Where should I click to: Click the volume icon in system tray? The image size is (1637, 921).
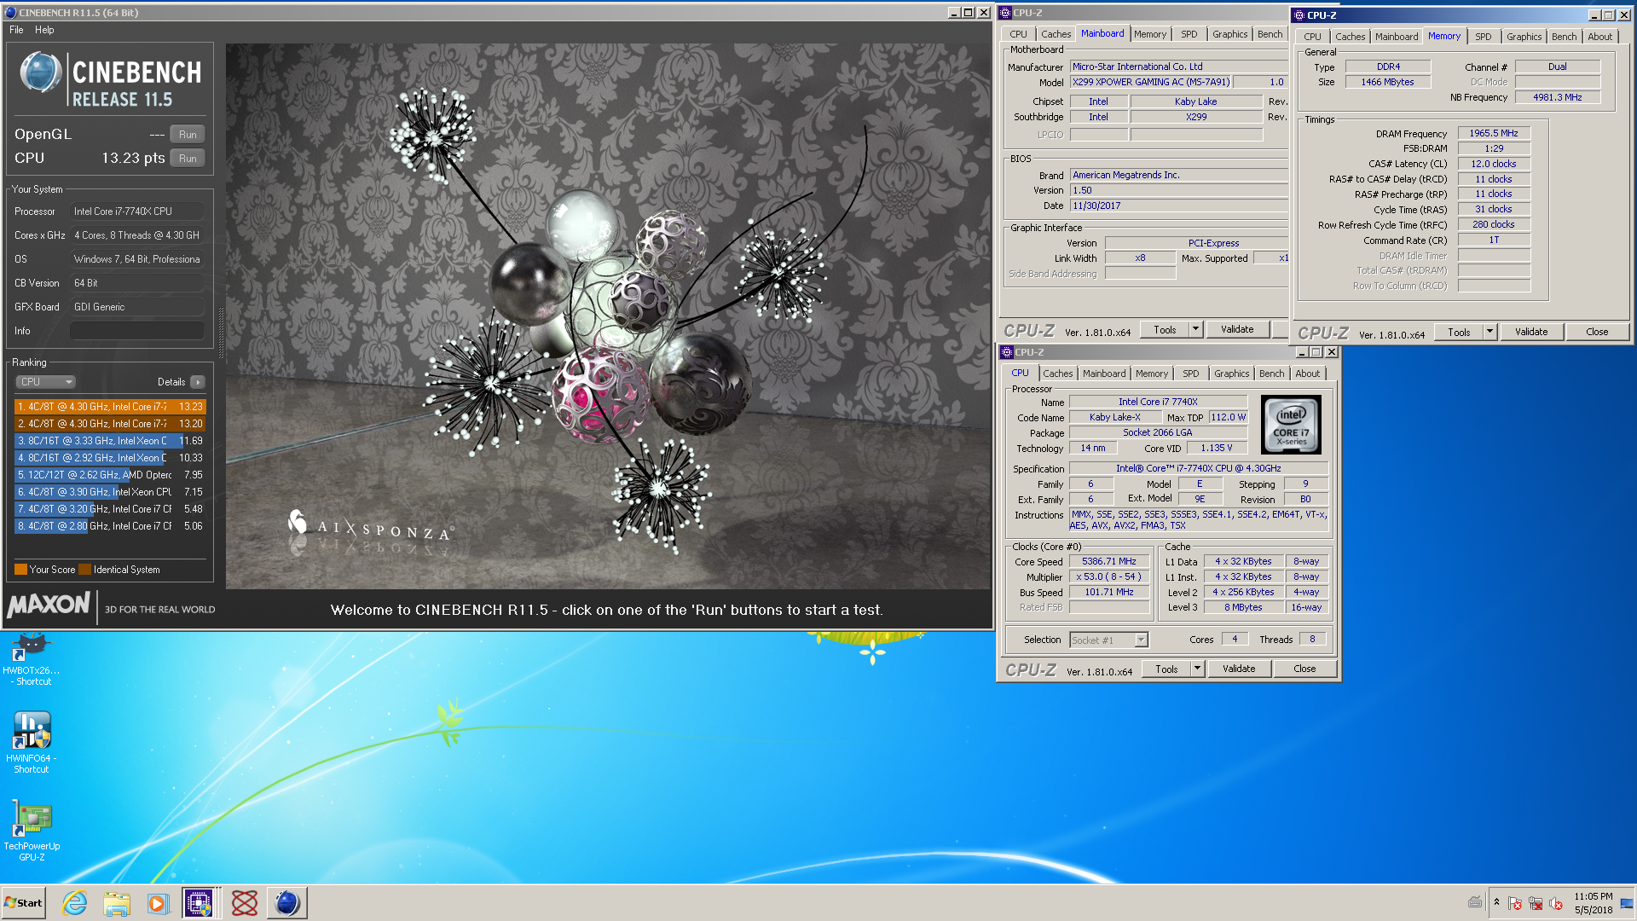coord(1555,903)
